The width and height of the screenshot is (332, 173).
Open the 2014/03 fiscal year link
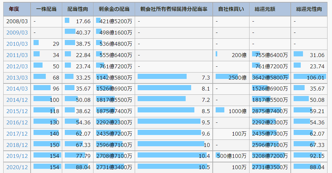click(x=17, y=89)
